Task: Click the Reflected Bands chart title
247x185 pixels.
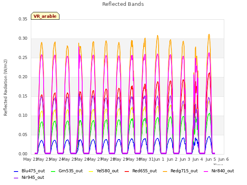Action: 123,4
